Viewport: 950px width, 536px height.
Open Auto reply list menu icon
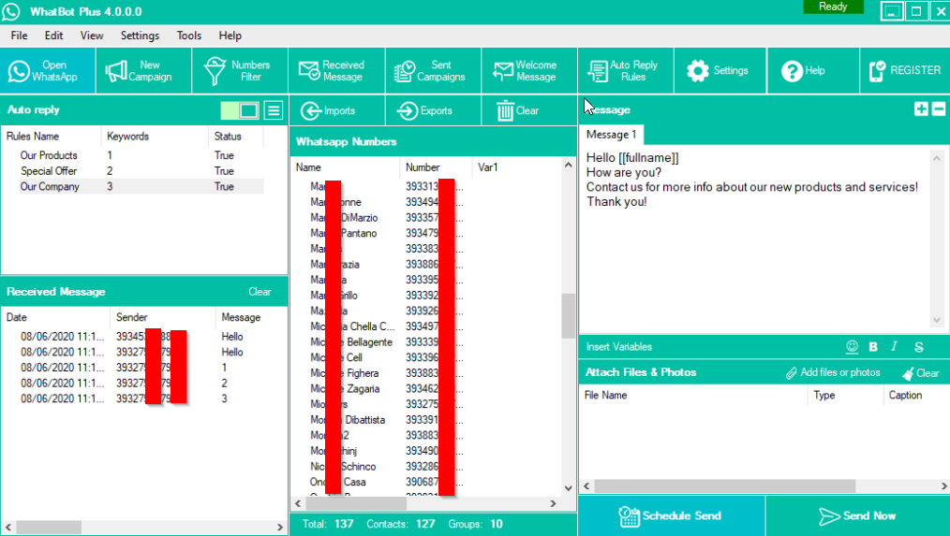click(273, 110)
